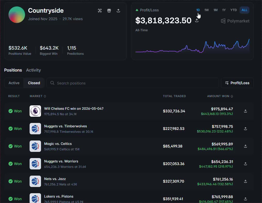
Task: Select the 1M time range
Action: [216, 10]
